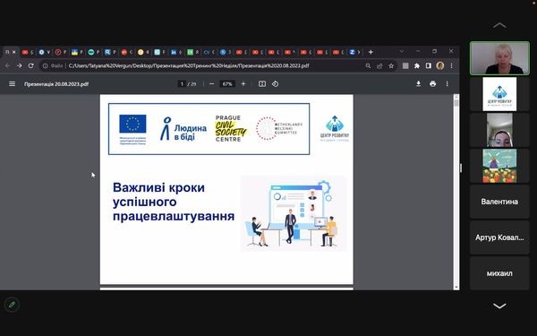537x336 pixels.
Task: Rotate the PDF document counterclockwise
Action: [x=275, y=83]
